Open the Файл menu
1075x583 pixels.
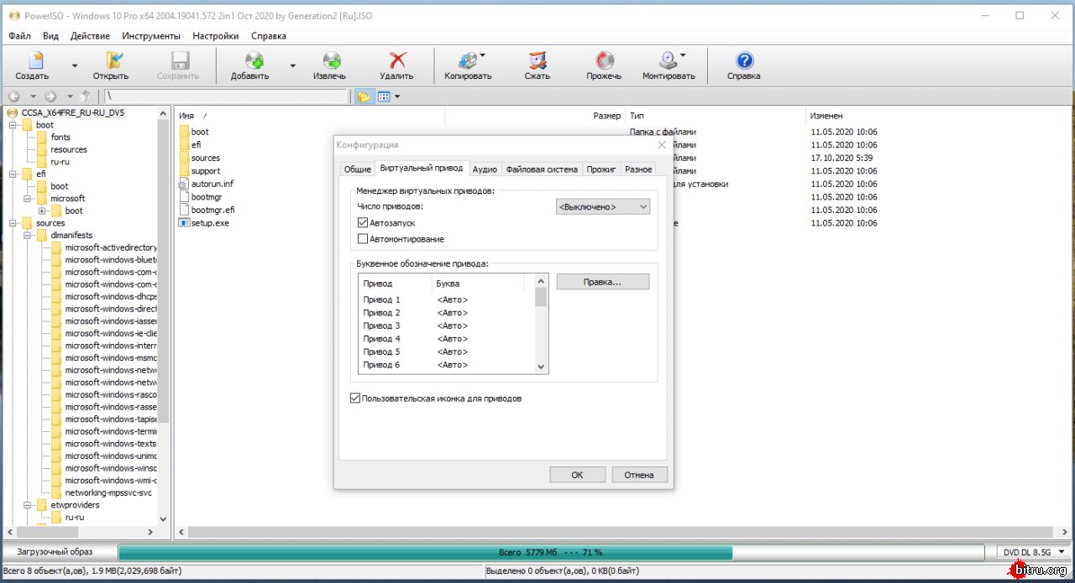19,36
